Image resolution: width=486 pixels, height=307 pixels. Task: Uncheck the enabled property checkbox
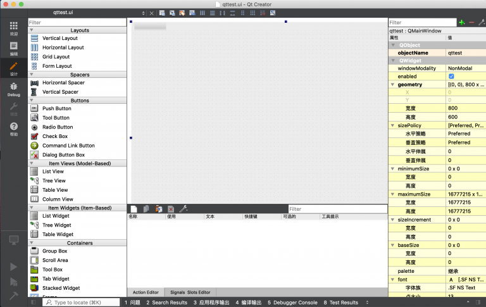tap(451, 76)
